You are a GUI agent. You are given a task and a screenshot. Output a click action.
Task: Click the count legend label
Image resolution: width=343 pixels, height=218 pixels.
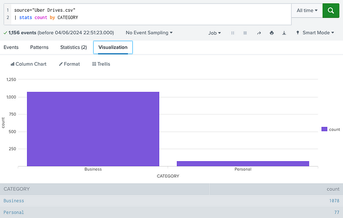pos(334,129)
